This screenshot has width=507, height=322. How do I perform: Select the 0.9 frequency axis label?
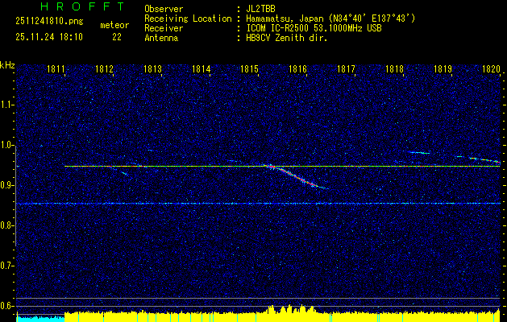(x=7, y=185)
